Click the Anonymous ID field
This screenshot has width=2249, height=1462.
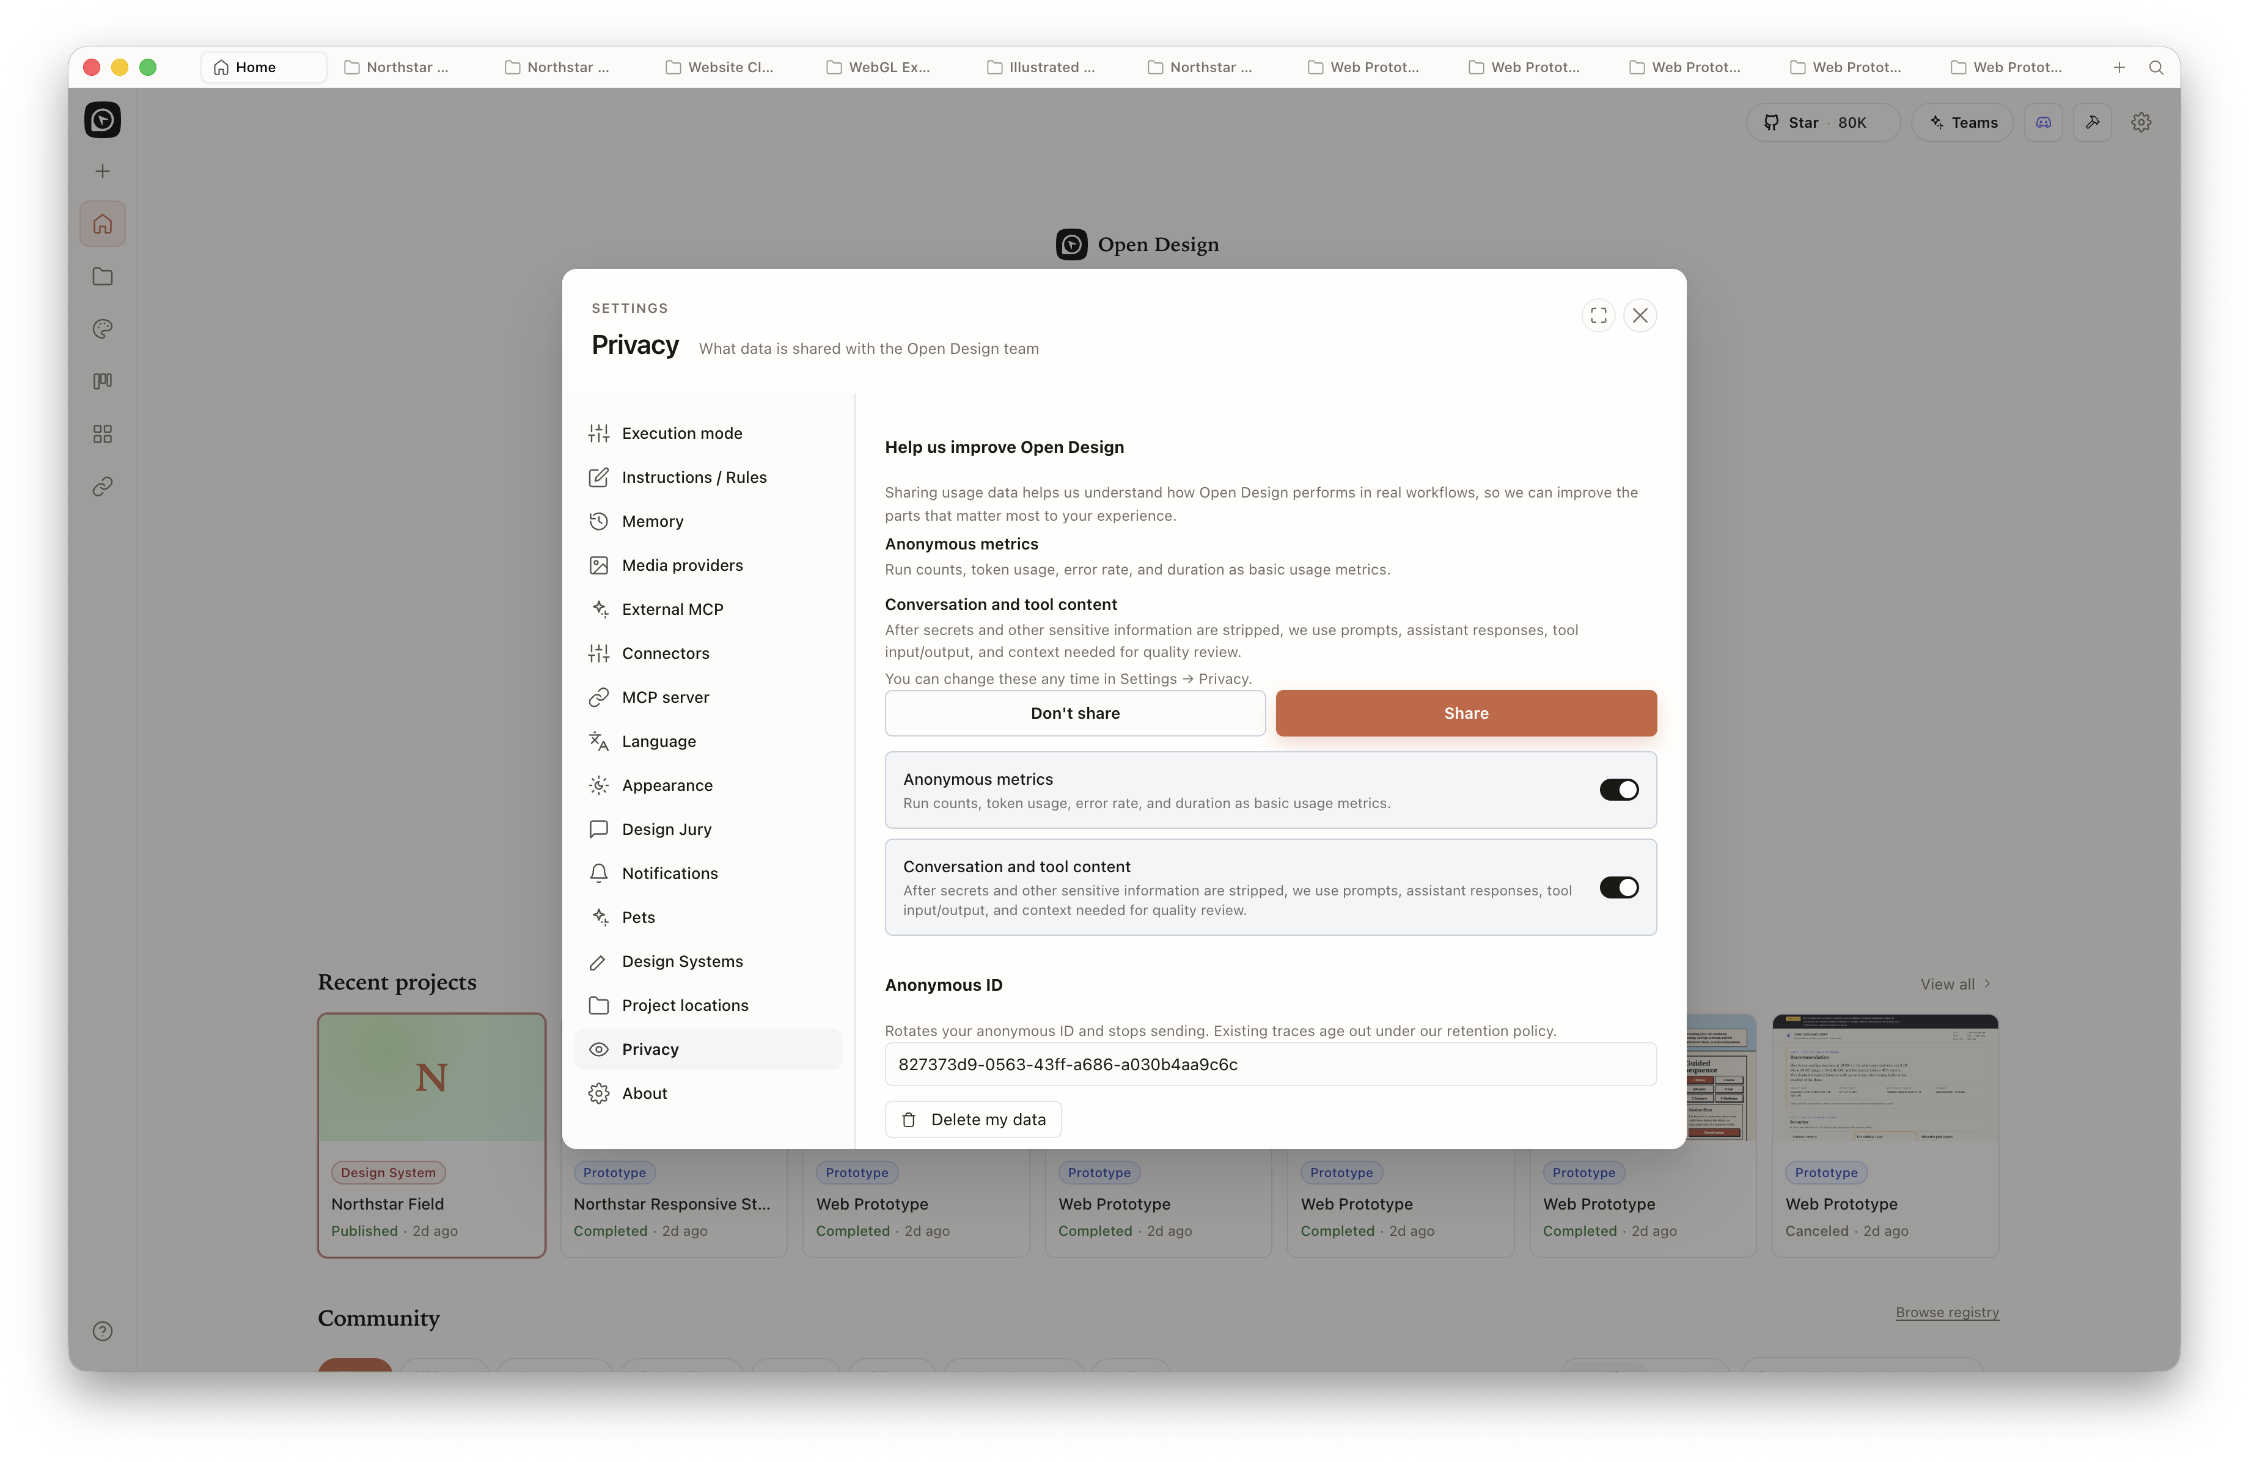click(1271, 1064)
